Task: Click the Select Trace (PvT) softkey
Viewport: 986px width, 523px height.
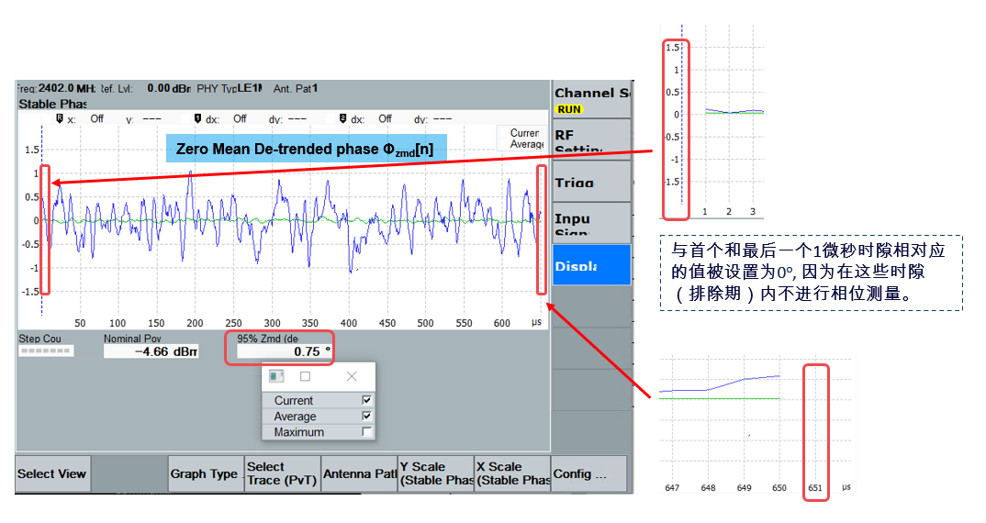Action: tap(283, 474)
